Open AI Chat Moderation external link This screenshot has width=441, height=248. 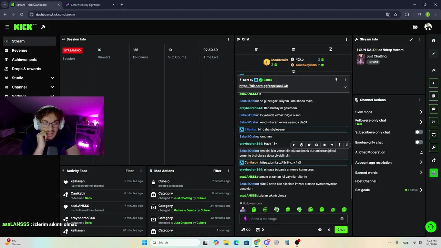coord(421,152)
